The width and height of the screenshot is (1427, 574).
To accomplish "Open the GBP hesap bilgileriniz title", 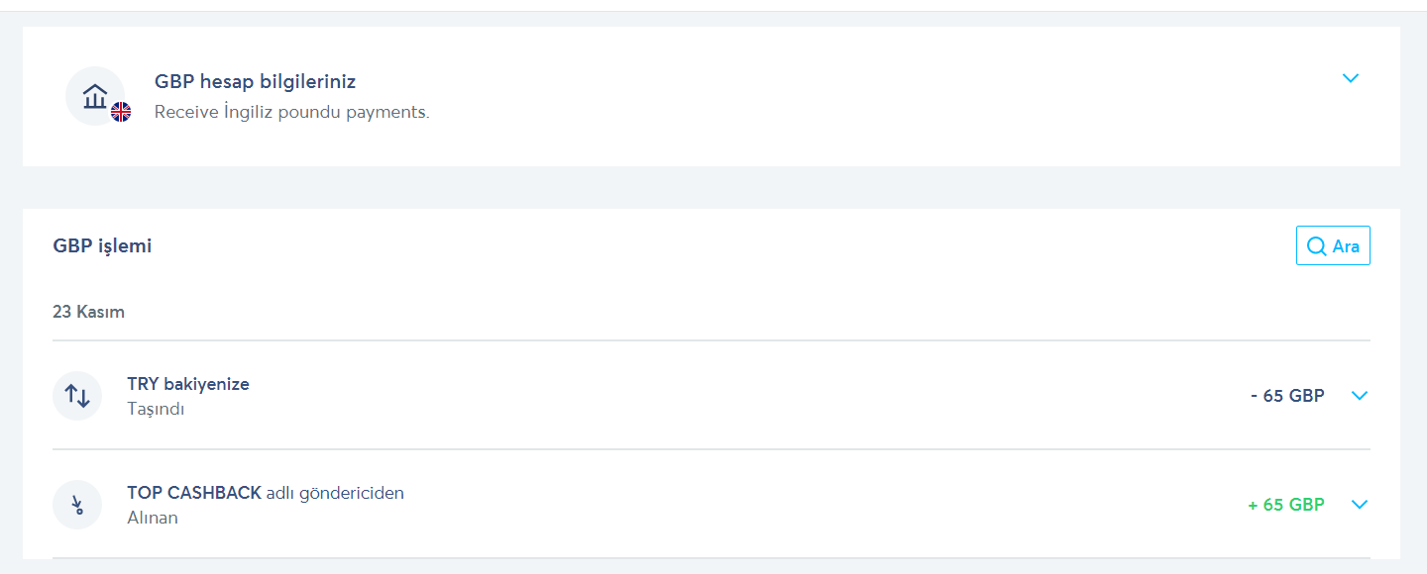I will (x=255, y=81).
